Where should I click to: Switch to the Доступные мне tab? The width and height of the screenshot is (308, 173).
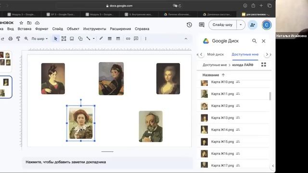coord(245,54)
